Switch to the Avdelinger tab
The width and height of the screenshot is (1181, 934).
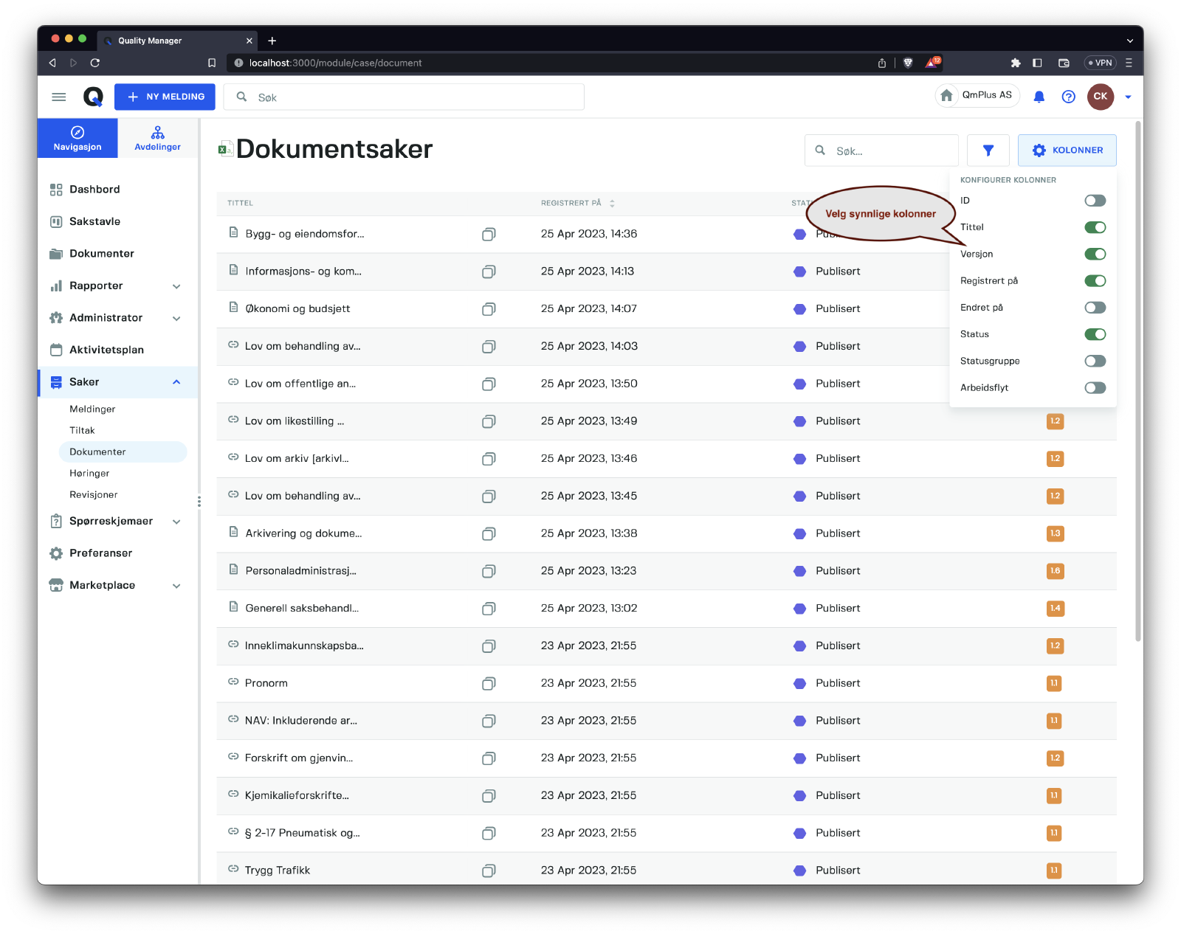click(x=157, y=138)
